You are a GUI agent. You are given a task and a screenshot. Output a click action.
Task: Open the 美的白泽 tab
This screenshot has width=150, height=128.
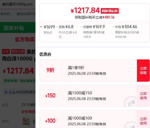point(26,14)
